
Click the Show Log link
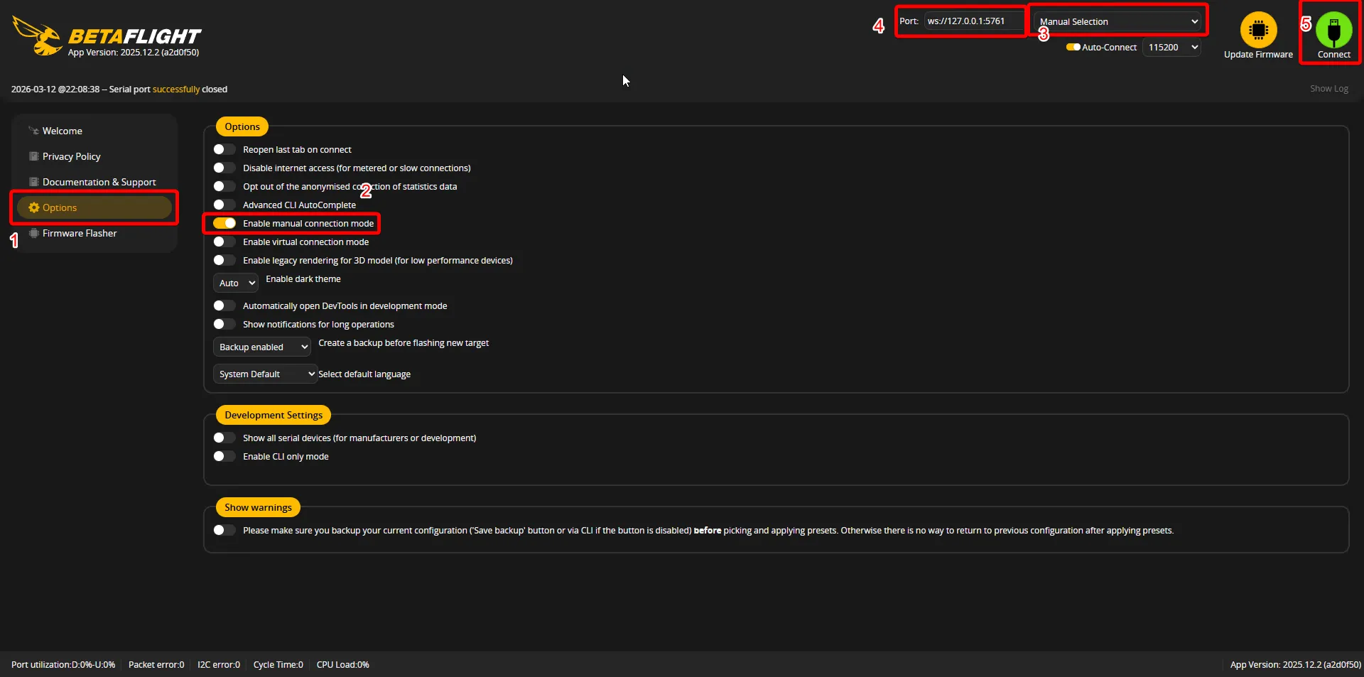pos(1328,89)
